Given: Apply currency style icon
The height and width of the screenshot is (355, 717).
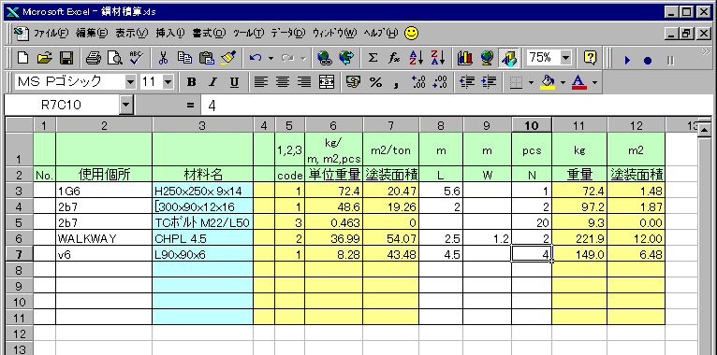Looking at the screenshot, I should click(354, 82).
